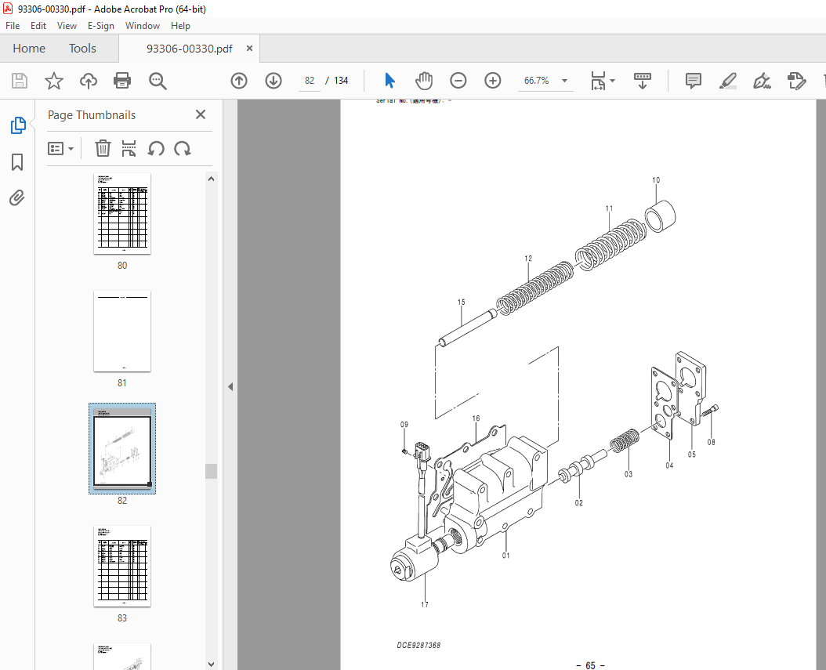Upload the file to cloud
The image size is (826, 670).
tap(89, 81)
